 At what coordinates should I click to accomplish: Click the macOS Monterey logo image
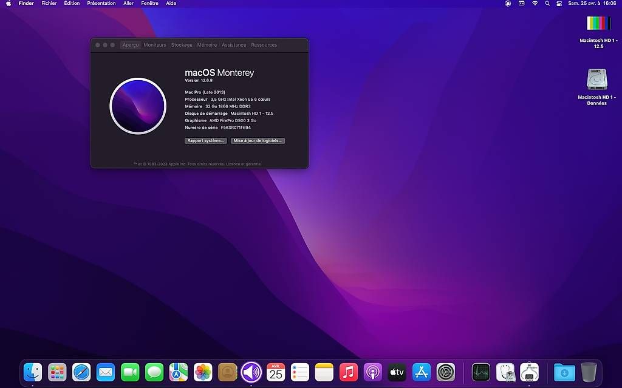click(x=138, y=106)
